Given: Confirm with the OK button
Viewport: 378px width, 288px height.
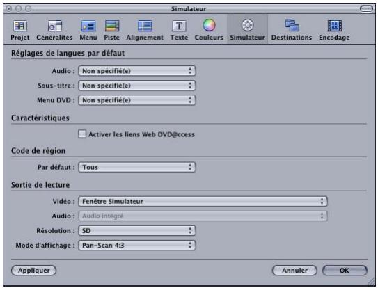Looking at the screenshot, I should pos(345,271).
